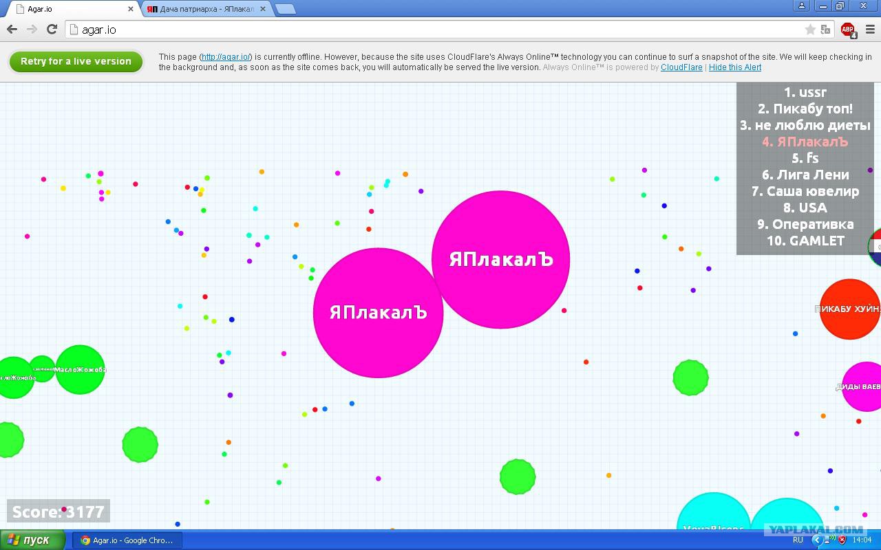Open a new browser tab
The width and height of the screenshot is (881, 550).
tap(286, 9)
